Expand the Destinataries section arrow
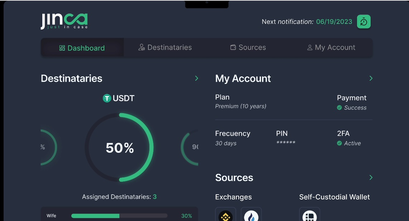Viewport: 409px width, 221px height. click(x=196, y=78)
